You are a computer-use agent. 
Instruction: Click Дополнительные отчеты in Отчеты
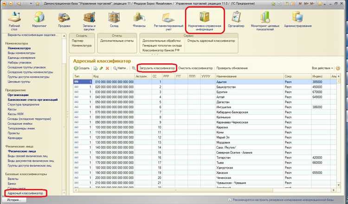[x=117, y=41]
